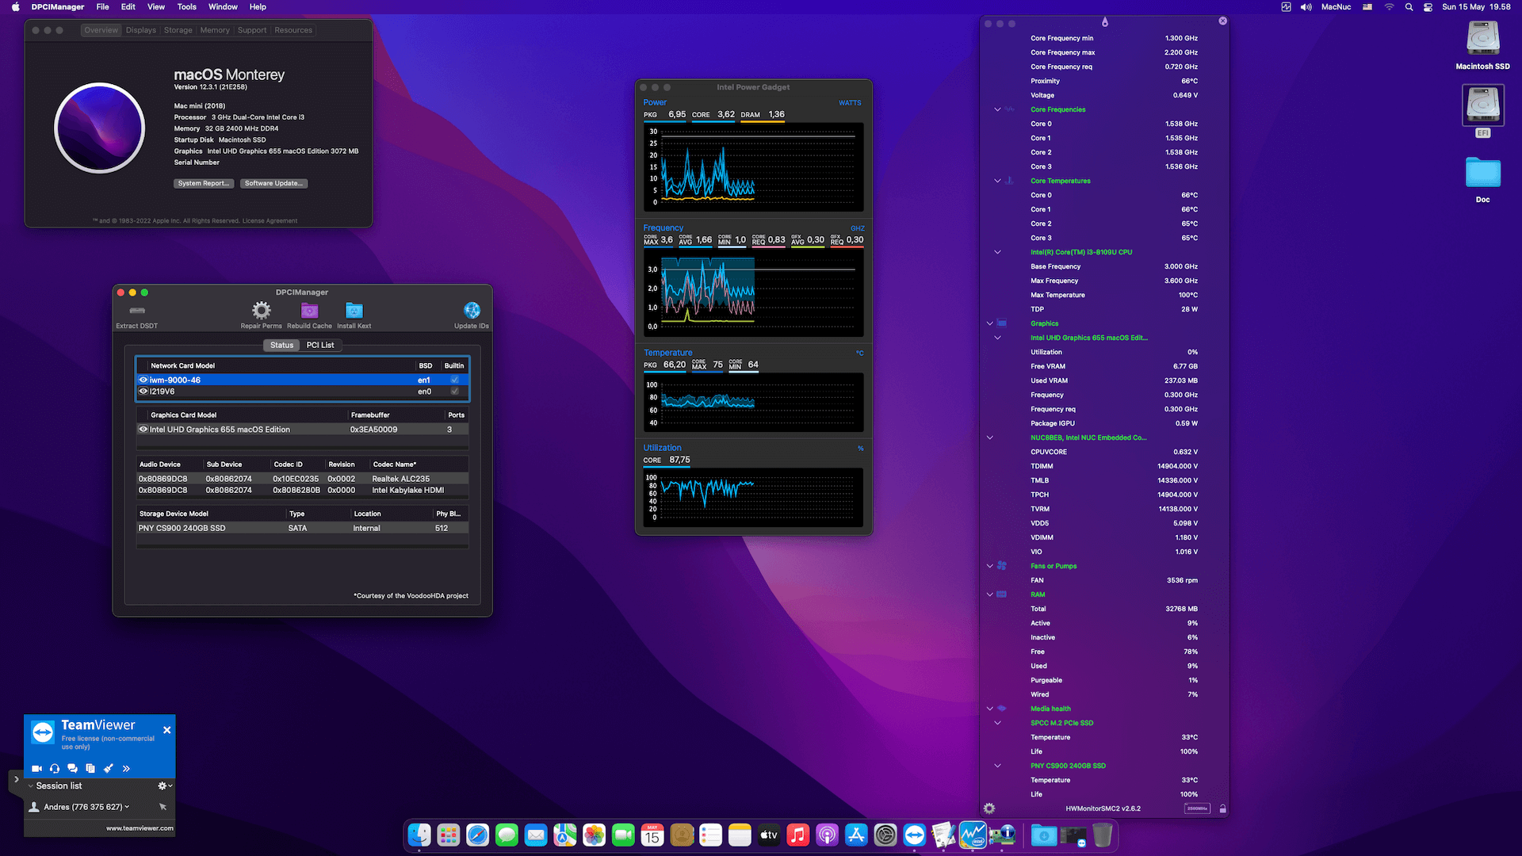Adjust the HWMonitor update interval slider

click(x=1197, y=808)
